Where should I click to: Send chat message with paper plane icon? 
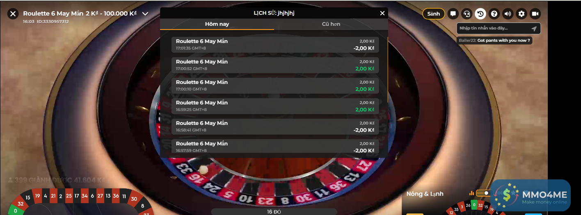coord(534,28)
